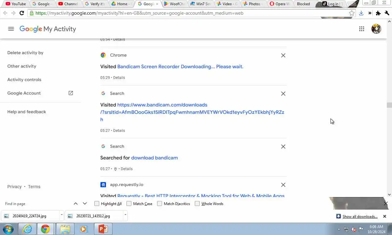Switch to the Verify it's tab
Screen dimensions: 392x235
(95, 4)
